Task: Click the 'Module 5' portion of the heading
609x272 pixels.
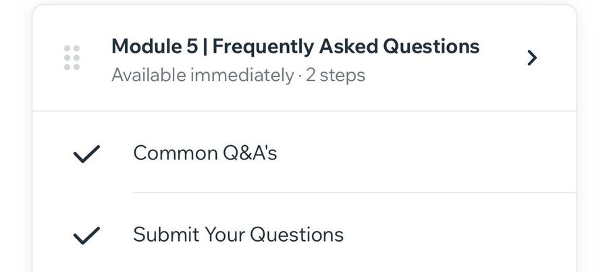Action: point(154,47)
